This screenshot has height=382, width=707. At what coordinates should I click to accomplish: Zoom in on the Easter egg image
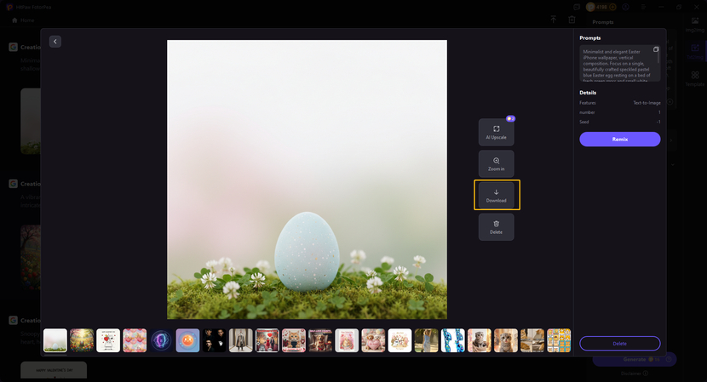496,163
